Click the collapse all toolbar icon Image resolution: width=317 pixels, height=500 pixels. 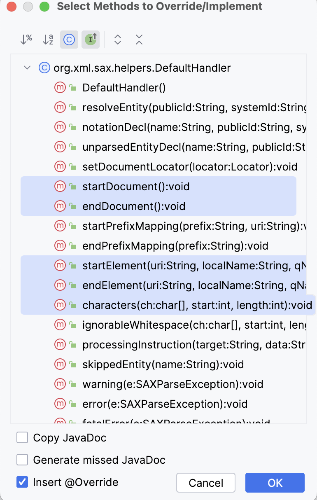point(139,39)
